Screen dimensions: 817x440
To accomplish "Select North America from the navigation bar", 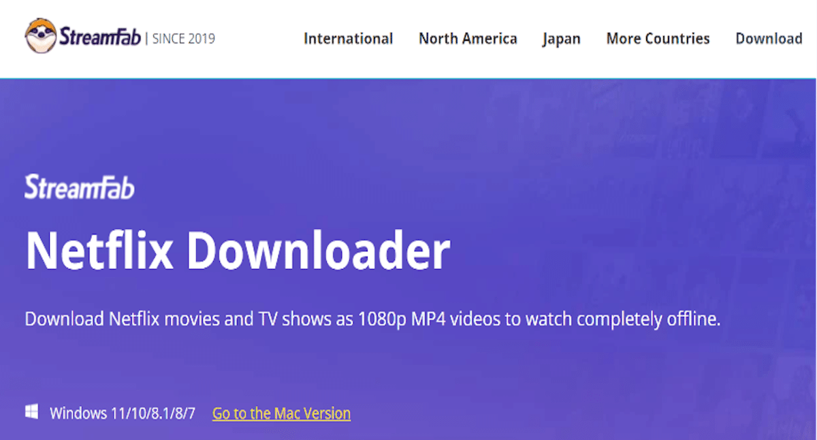I will click(x=468, y=39).
